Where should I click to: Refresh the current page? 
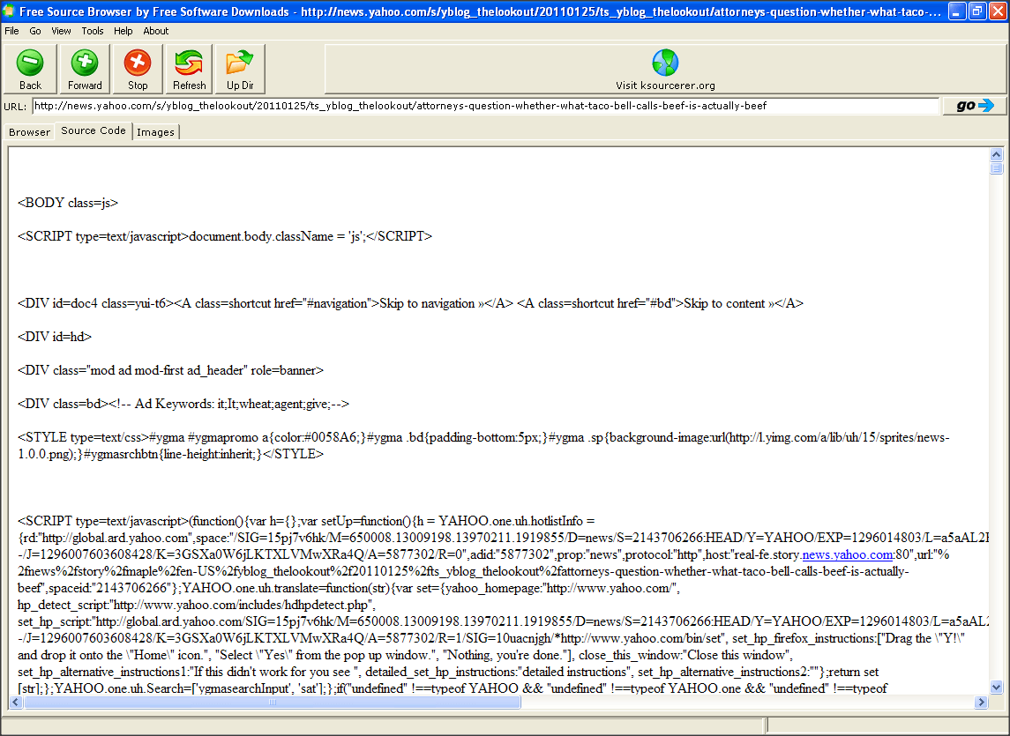(188, 63)
